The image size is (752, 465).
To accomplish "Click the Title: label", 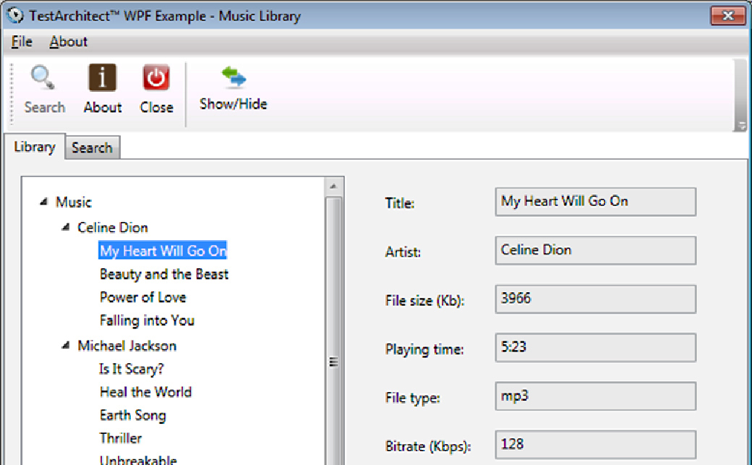I will [x=399, y=203].
